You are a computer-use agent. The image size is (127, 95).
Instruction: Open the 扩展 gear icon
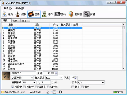[x=87, y=14]
